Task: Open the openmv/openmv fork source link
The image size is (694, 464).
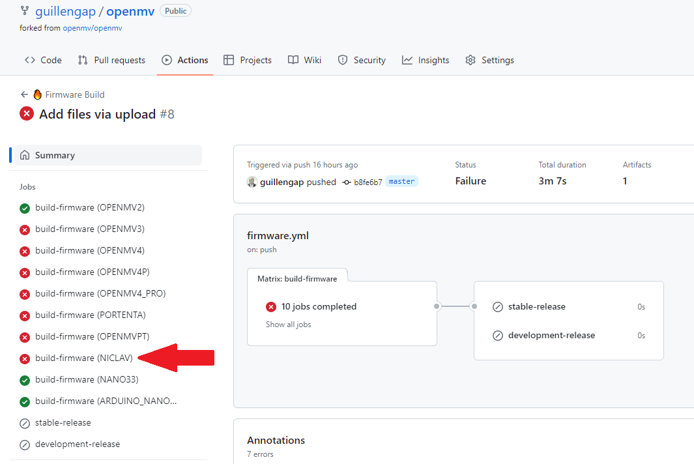Action: (x=92, y=28)
